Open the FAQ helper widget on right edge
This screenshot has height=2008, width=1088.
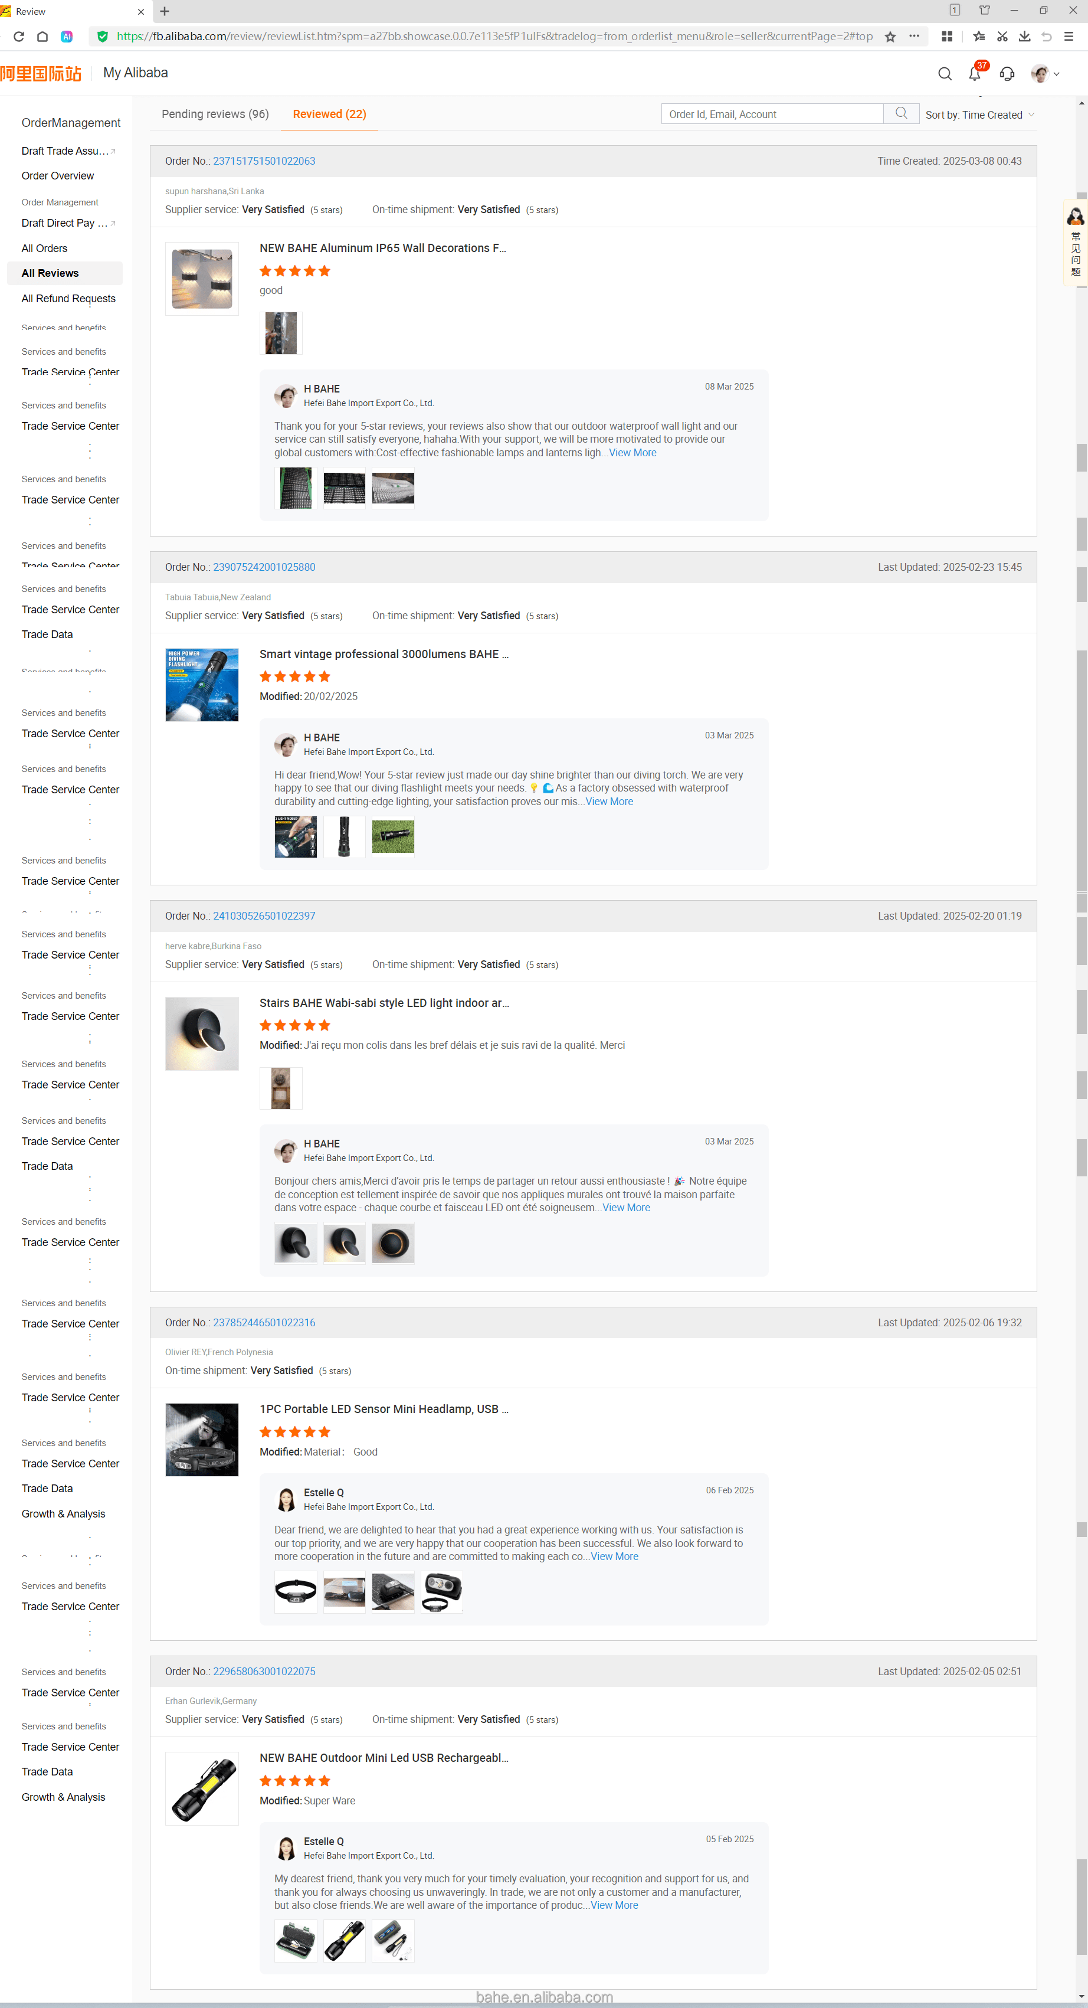click(1076, 243)
